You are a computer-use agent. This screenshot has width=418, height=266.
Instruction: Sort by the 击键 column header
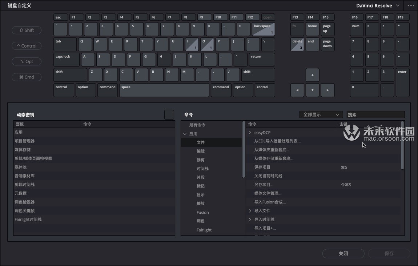pos(369,124)
